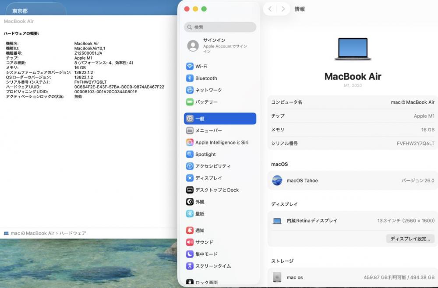
Task: Open スクリーンタイム hourglass icon
Action: coord(190,266)
